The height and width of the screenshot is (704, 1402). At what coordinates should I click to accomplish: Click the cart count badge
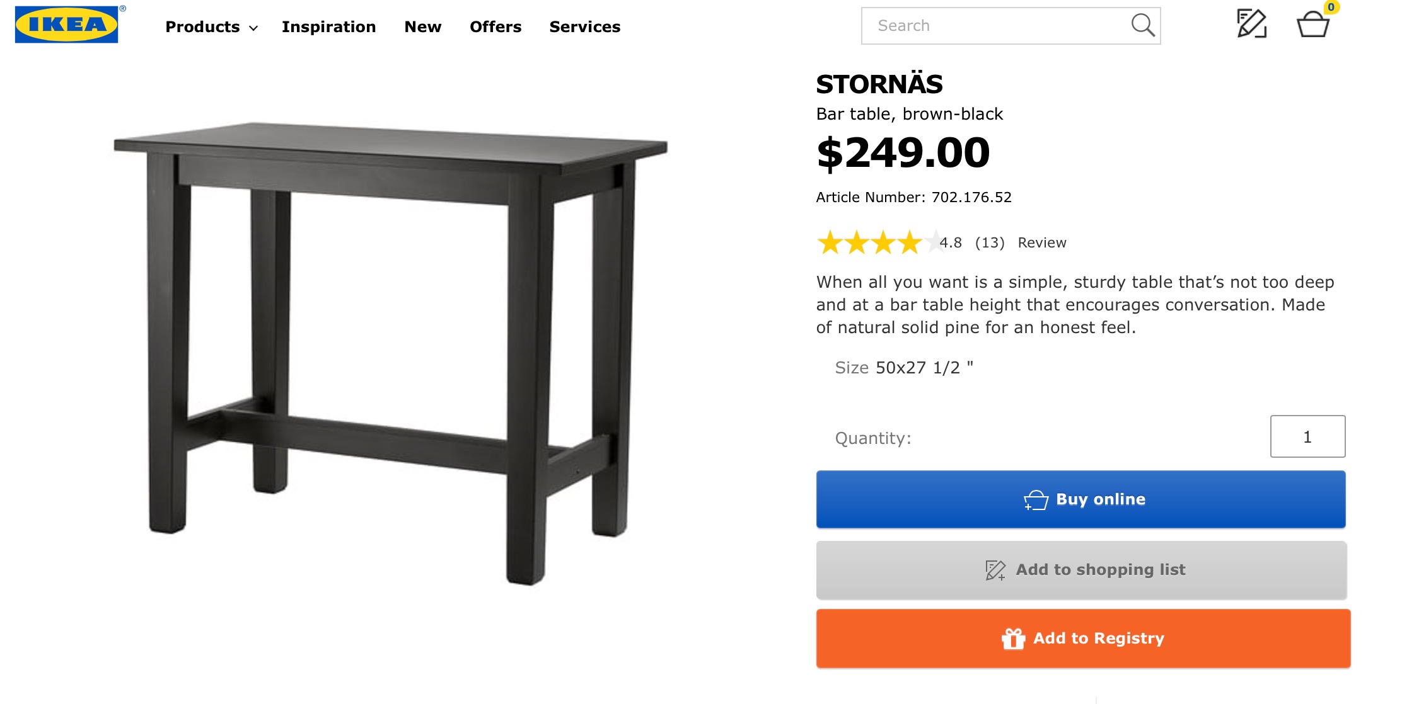click(1331, 7)
